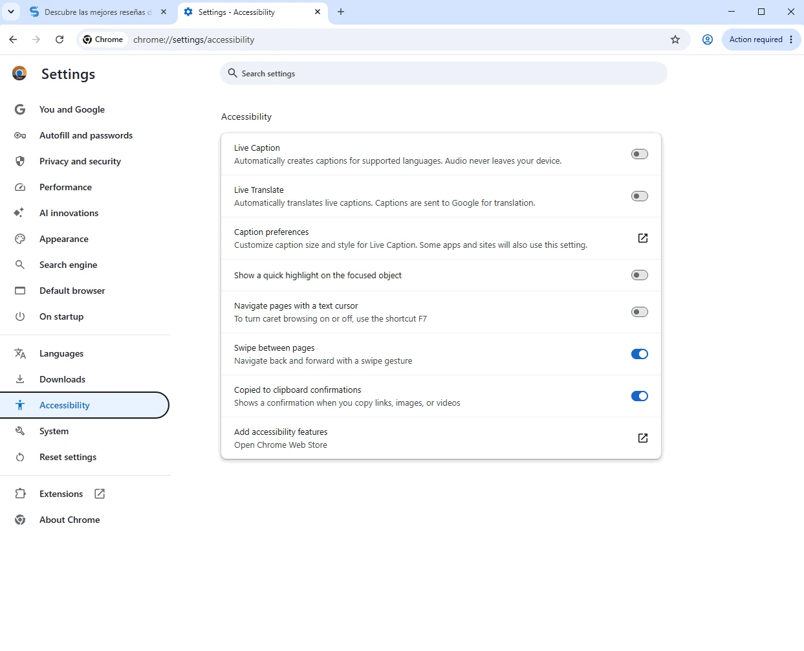Enable Live Caption toggle
This screenshot has height=651, width=804.
tap(640, 154)
